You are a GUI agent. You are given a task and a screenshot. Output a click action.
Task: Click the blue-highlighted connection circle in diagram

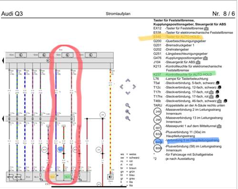(x=60, y=149)
